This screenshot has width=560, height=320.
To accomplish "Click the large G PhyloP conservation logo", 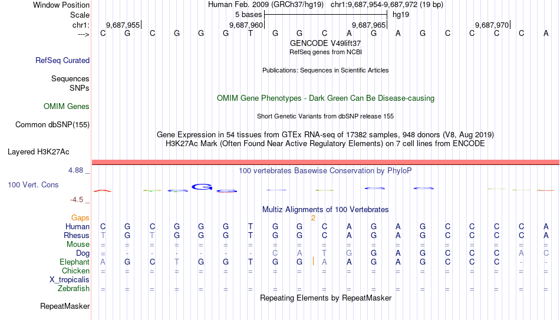I will (x=202, y=187).
